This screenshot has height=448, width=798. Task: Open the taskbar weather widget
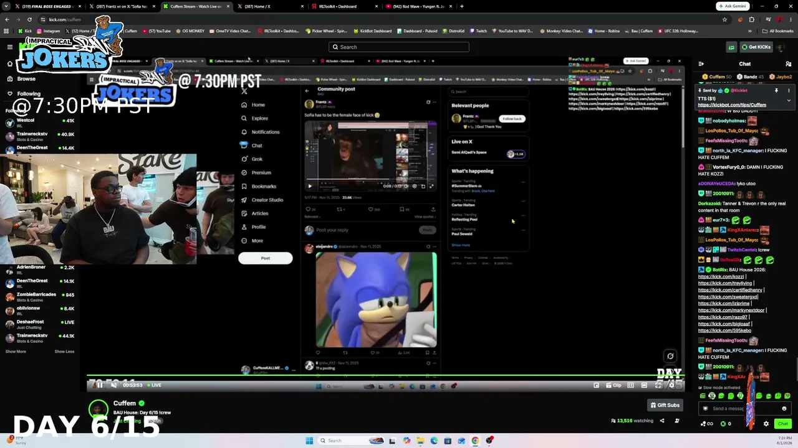[16, 441]
